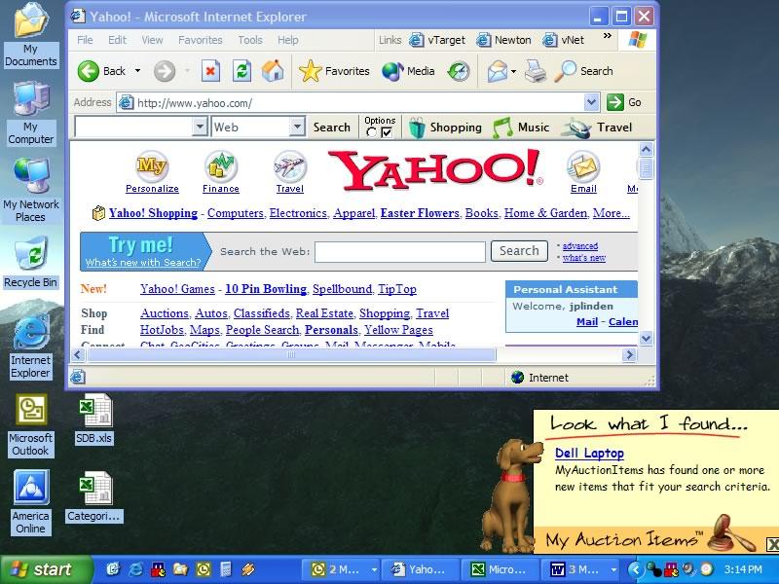The height and width of the screenshot is (584, 779).
Task: Select the America Online desktop icon
Action: (31, 502)
